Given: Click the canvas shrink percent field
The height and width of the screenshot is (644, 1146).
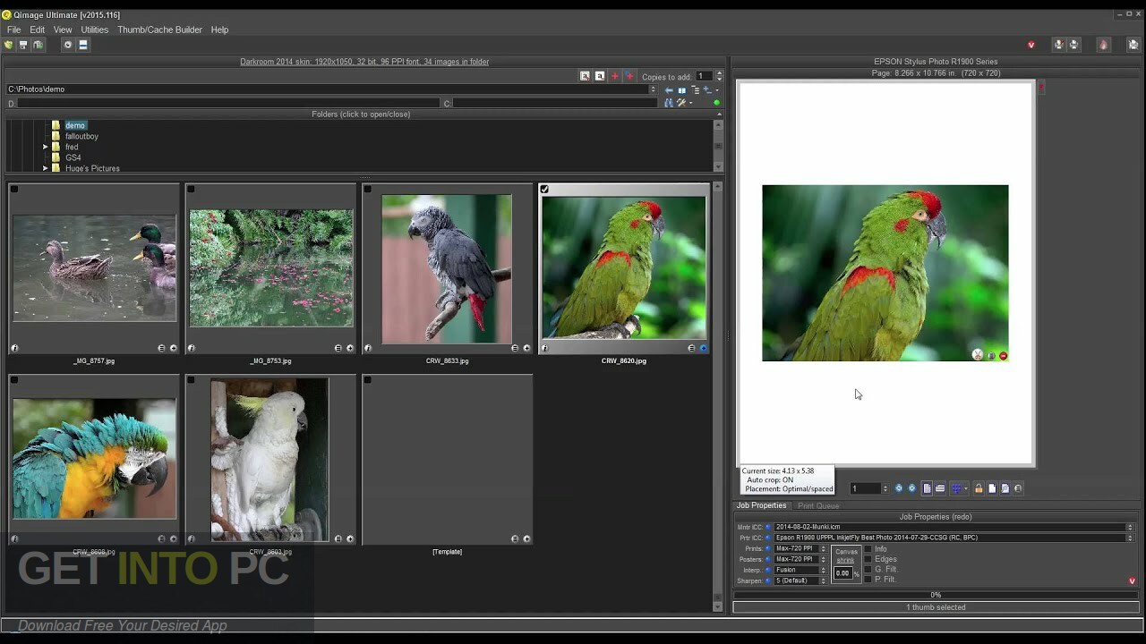Looking at the screenshot, I should pyautogui.click(x=842, y=573).
